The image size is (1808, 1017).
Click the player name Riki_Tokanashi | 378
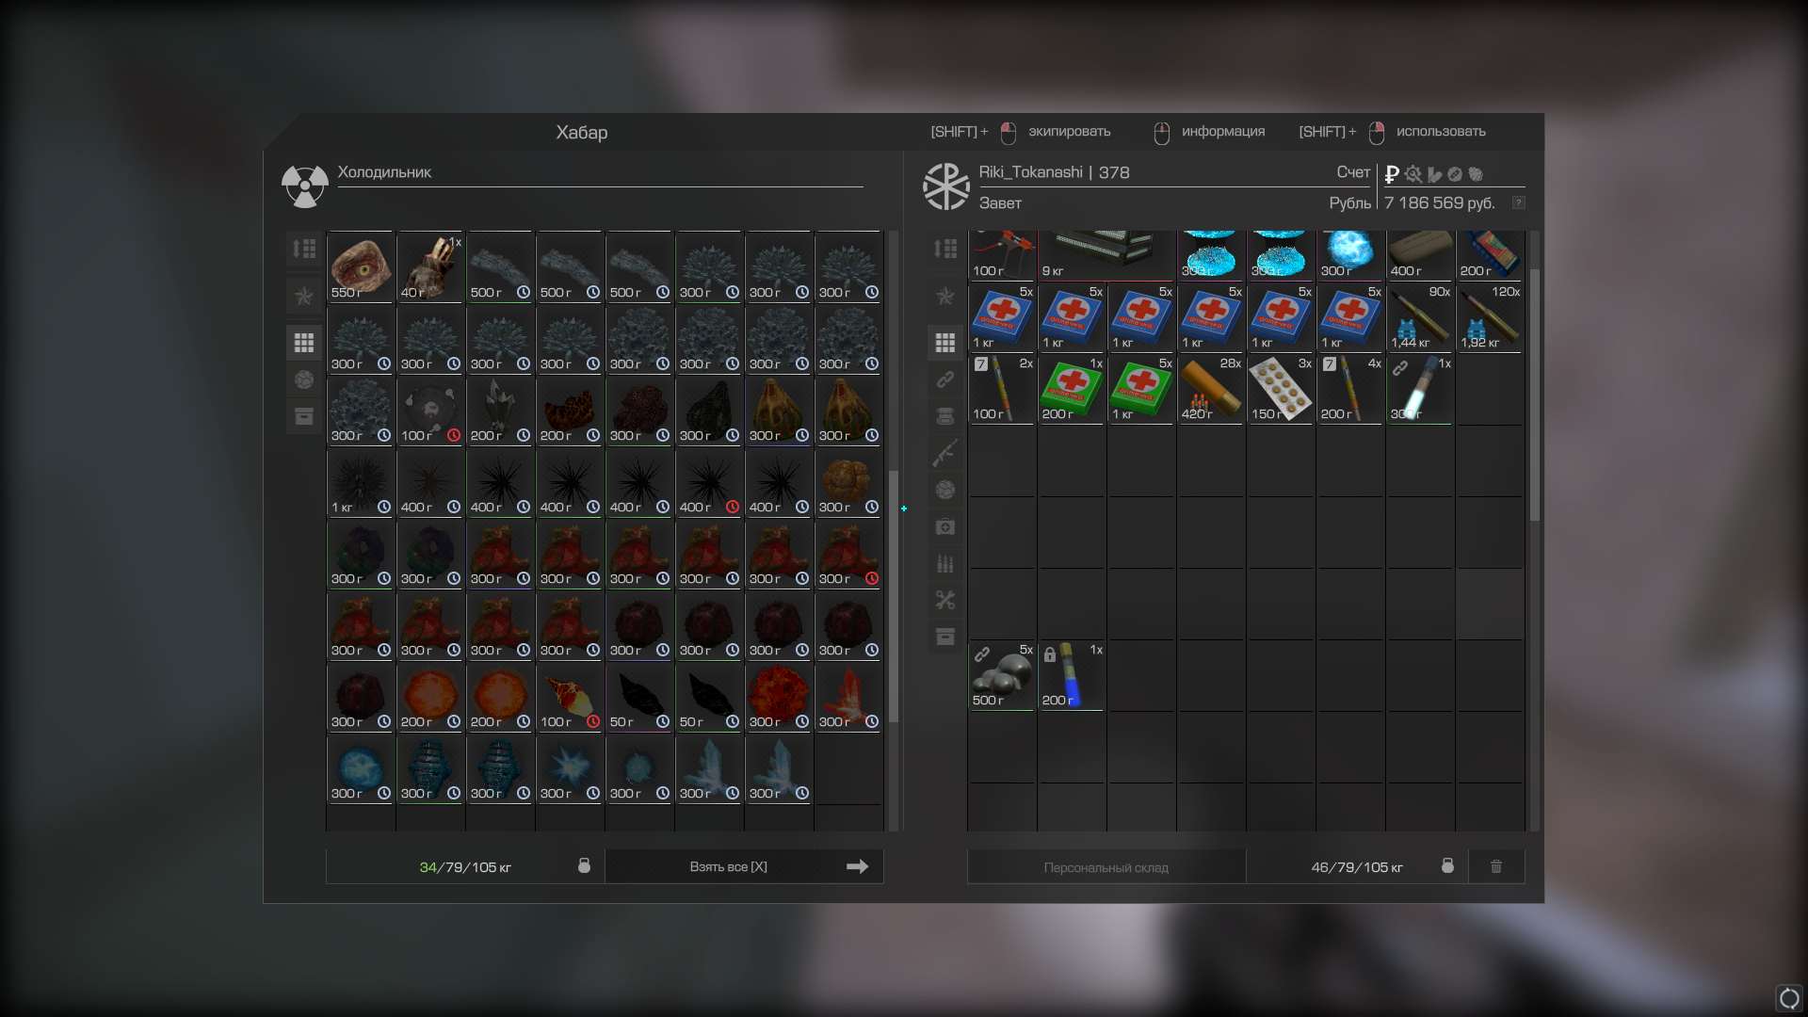coord(1054,172)
